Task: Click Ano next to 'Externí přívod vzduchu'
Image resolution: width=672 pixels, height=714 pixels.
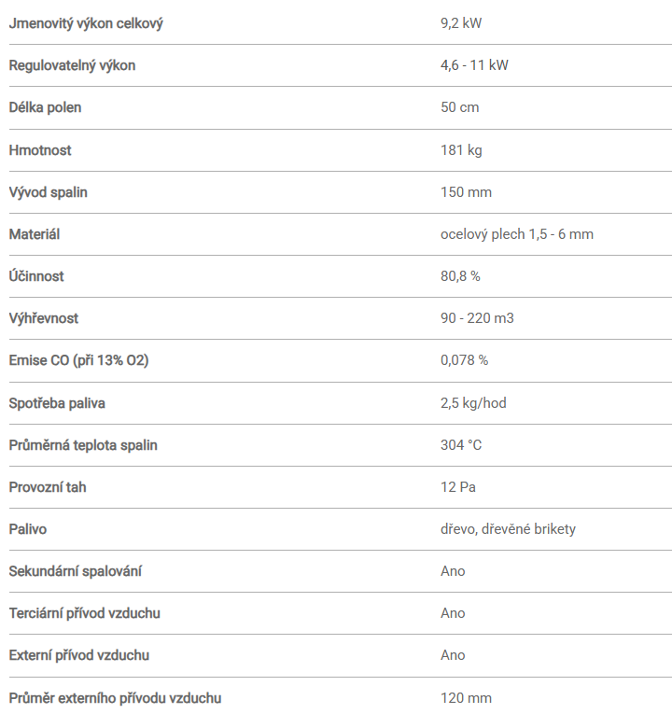Action: (453, 655)
